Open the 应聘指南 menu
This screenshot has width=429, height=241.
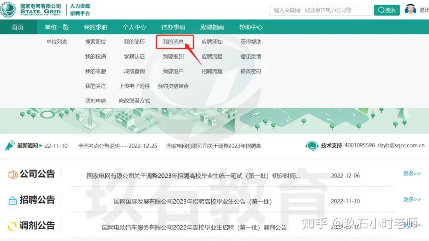(212, 27)
